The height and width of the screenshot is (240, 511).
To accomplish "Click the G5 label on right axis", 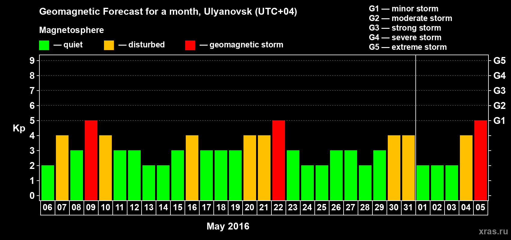I will [500, 61].
